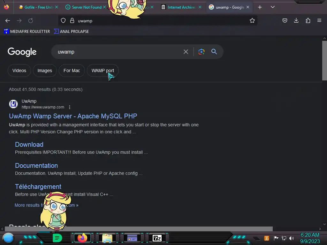The width and height of the screenshot is (327, 245).
Task: Open the Firefox downloads panel
Action: point(296,20)
